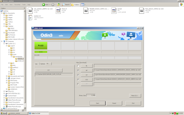Expand the Control Panel tree node

click(x=4, y=96)
